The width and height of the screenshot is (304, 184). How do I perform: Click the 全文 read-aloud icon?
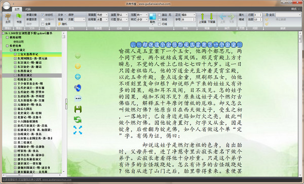coord(270,15)
